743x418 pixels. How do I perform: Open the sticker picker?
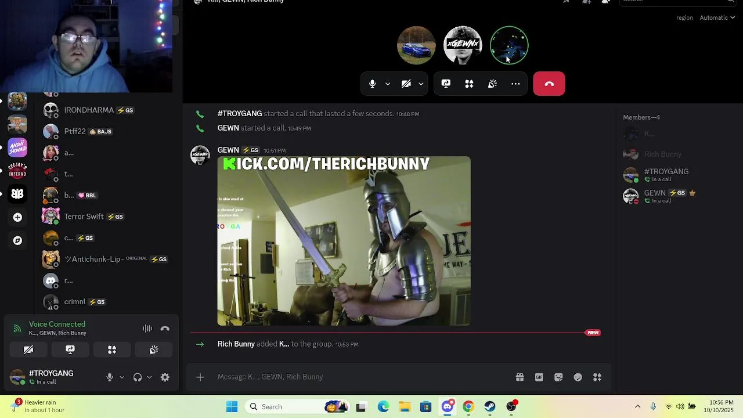point(558,377)
